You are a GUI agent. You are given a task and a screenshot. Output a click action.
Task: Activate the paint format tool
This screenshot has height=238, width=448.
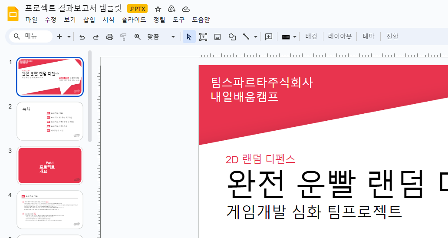(123, 37)
